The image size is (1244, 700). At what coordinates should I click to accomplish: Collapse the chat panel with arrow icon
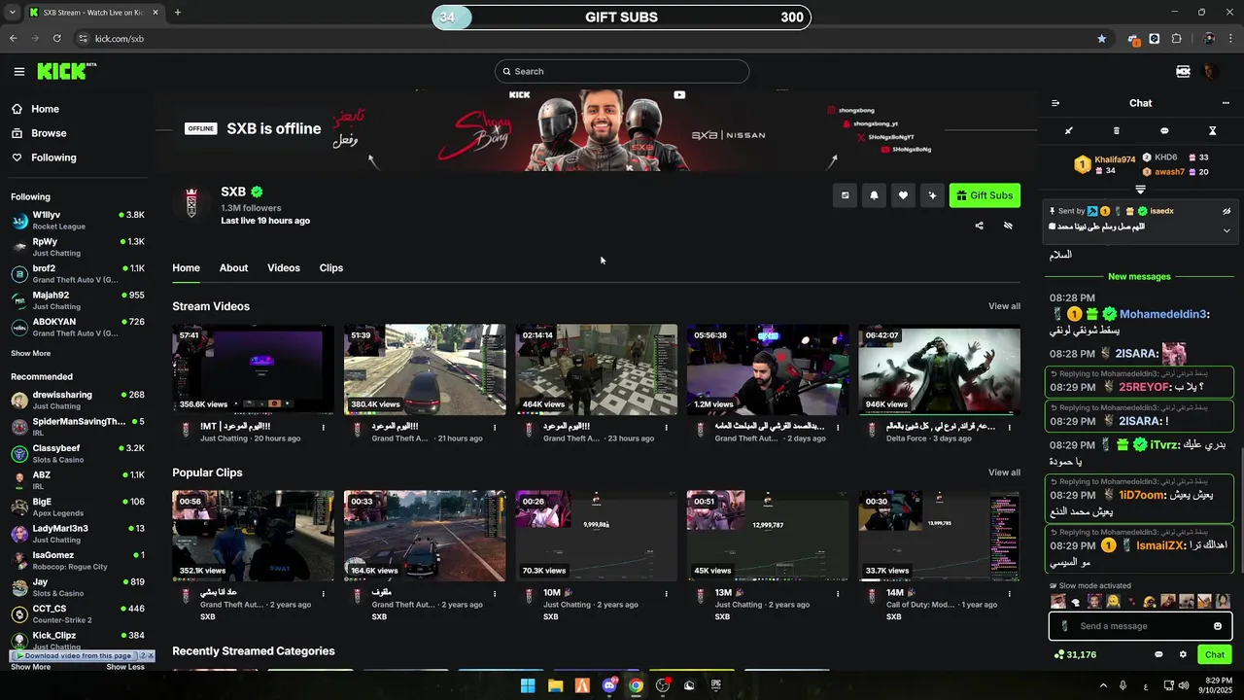pyautogui.click(x=1055, y=103)
